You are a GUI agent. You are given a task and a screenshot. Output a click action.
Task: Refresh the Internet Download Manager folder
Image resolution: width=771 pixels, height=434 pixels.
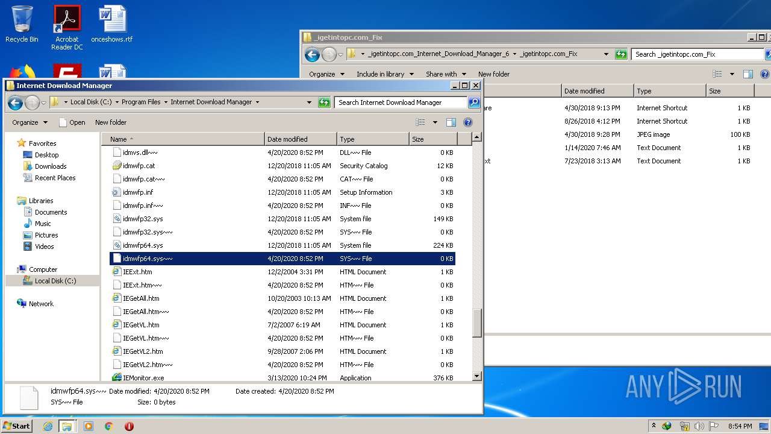[x=324, y=102]
